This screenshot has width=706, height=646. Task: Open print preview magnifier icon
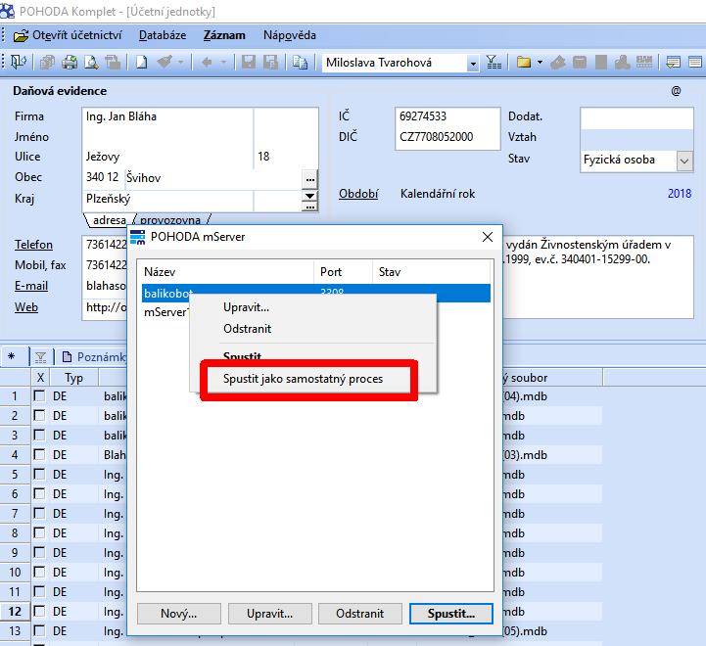point(91,62)
